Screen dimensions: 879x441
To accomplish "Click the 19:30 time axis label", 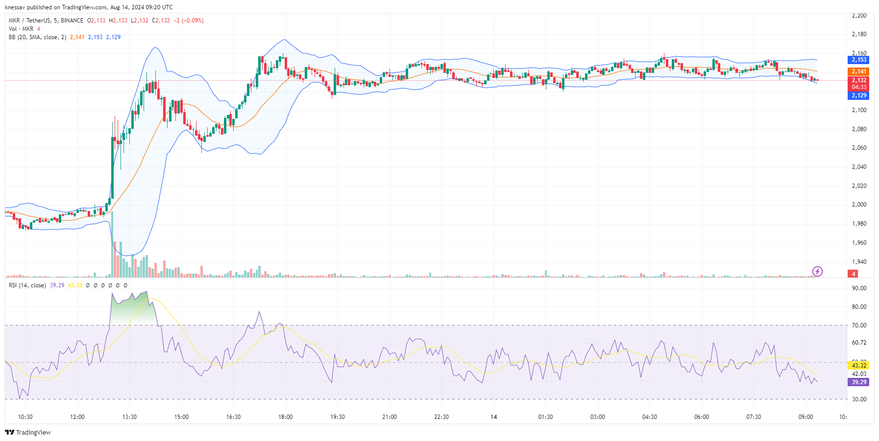I will click(338, 417).
